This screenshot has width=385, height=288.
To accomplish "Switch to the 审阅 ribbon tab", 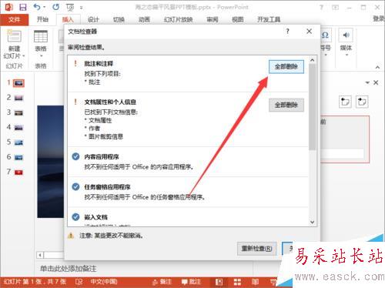I will (x=213, y=19).
